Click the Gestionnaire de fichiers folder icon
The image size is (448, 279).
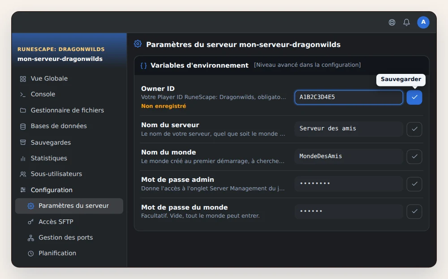click(23, 110)
